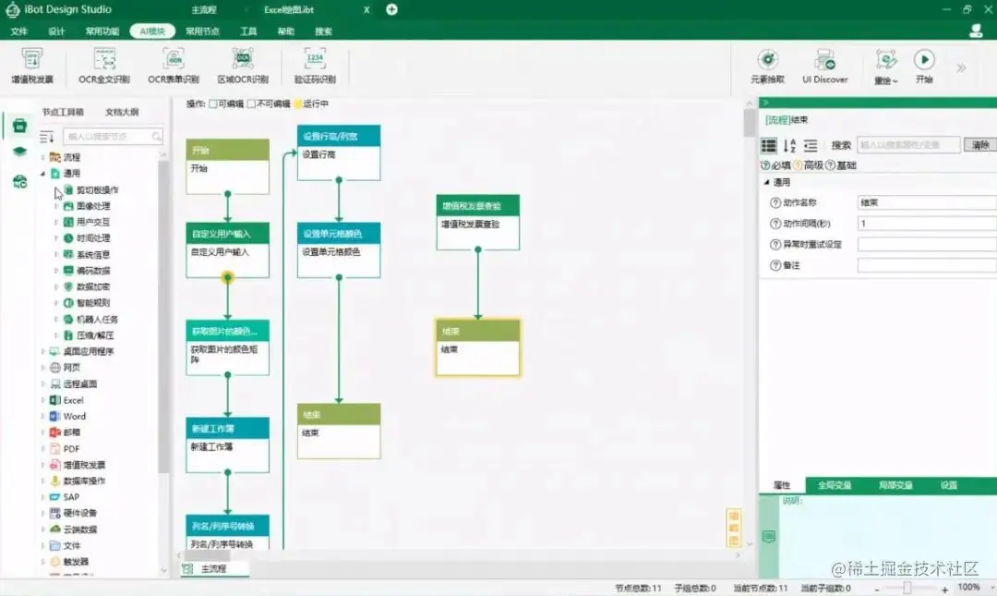Open the 文件 menu
997x596 pixels.
pyautogui.click(x=19, y=31)
